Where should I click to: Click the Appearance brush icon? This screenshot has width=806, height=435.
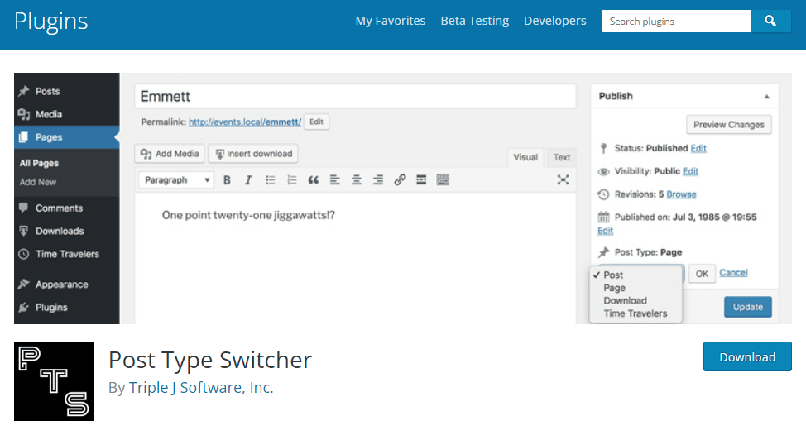pyautogui.click(x=24, y=284)
